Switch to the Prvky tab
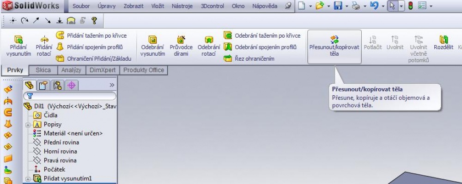This screenshot has height=184, width=462. 15,70
